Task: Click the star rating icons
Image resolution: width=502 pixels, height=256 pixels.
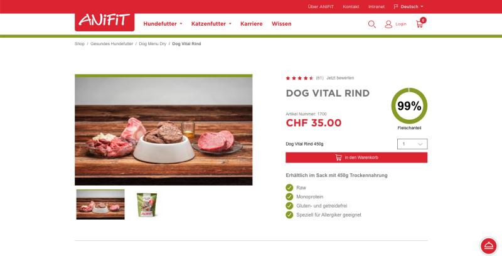Action: click(x=299, y=78)
